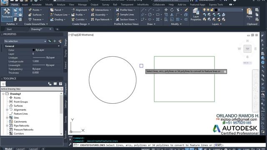Click the Pipe Network tool in ribbon

[x=101, y=20]
